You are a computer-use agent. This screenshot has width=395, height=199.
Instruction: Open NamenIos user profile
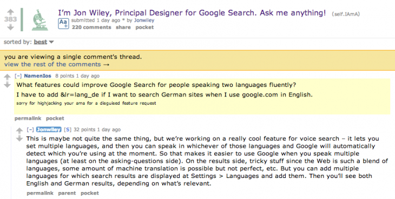point(37,76)
